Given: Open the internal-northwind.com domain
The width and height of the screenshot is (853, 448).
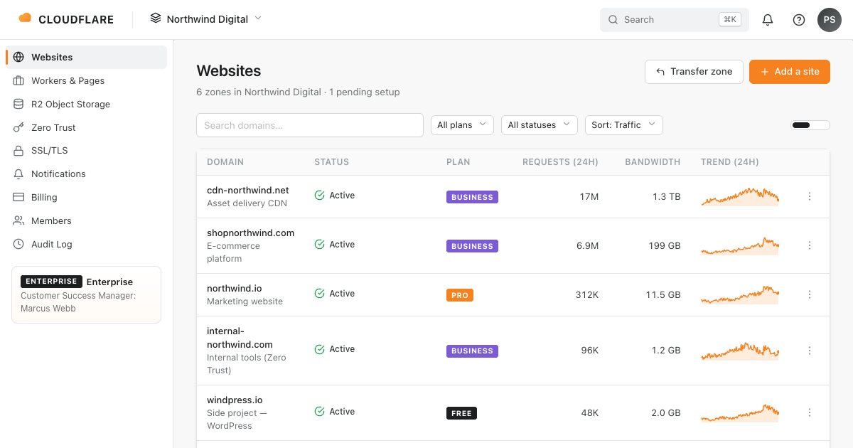Looking at the screenshot, I should (x=240, y=338).
